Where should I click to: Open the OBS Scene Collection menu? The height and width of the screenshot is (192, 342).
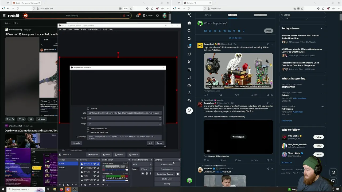point(95,29)
